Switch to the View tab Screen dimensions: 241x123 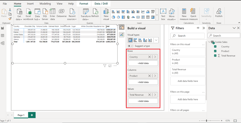click(59, 4)
